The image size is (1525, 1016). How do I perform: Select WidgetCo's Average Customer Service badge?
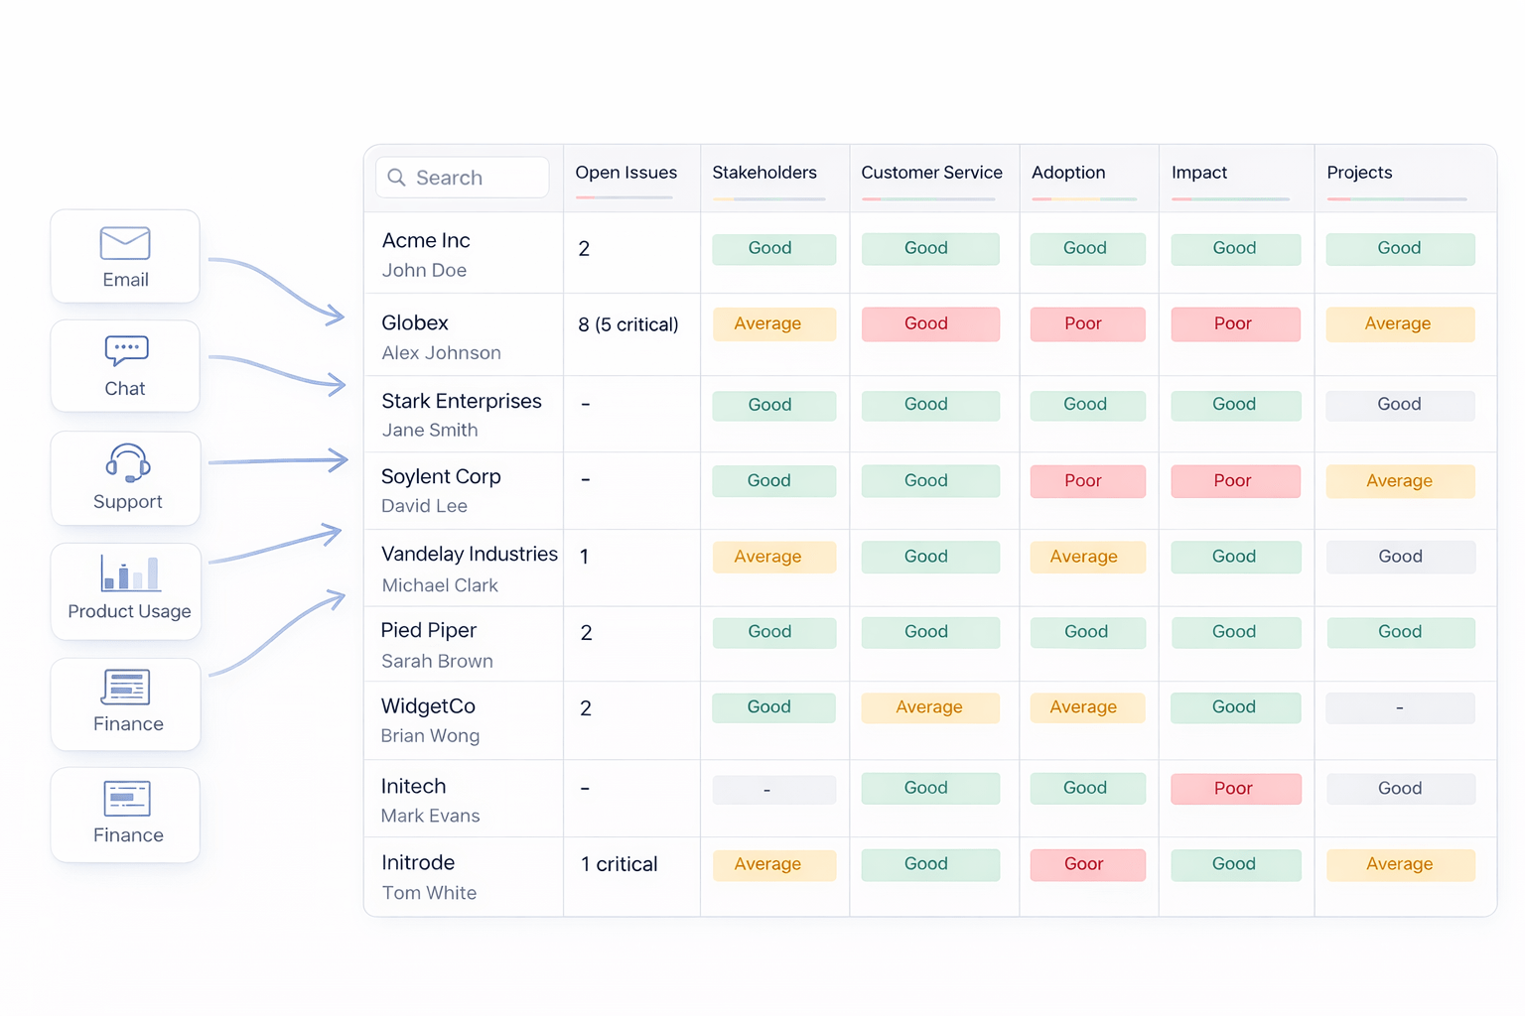(929, 707)
